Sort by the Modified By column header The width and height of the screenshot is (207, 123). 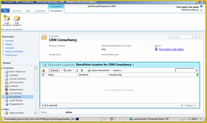(115, 75)
